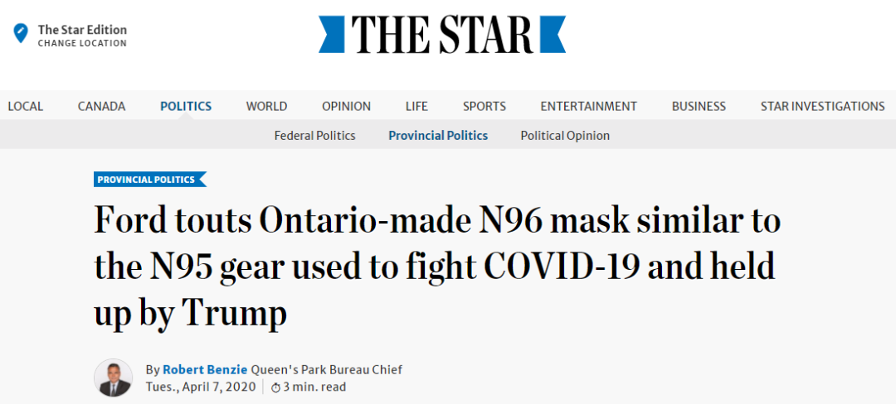The image size is (896, 404).
Task: Select Provincial Politics sub-tab
Action: [x=438, y=136]
